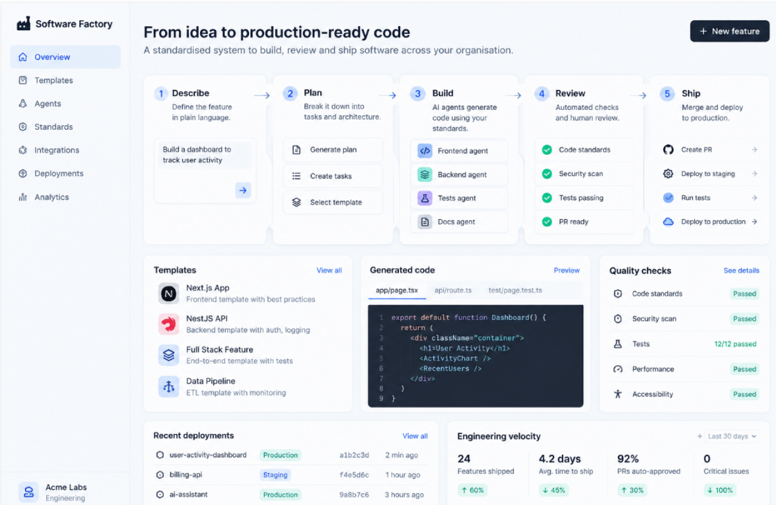776x505 pixels.
Task: Click the gear icon for Deploy to staging
Action: pos(668,174)
